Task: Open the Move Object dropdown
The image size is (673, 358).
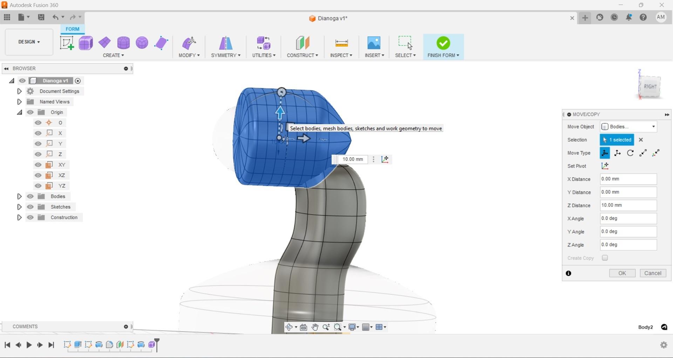Action: pyautogui.click(x=629, y=127)
